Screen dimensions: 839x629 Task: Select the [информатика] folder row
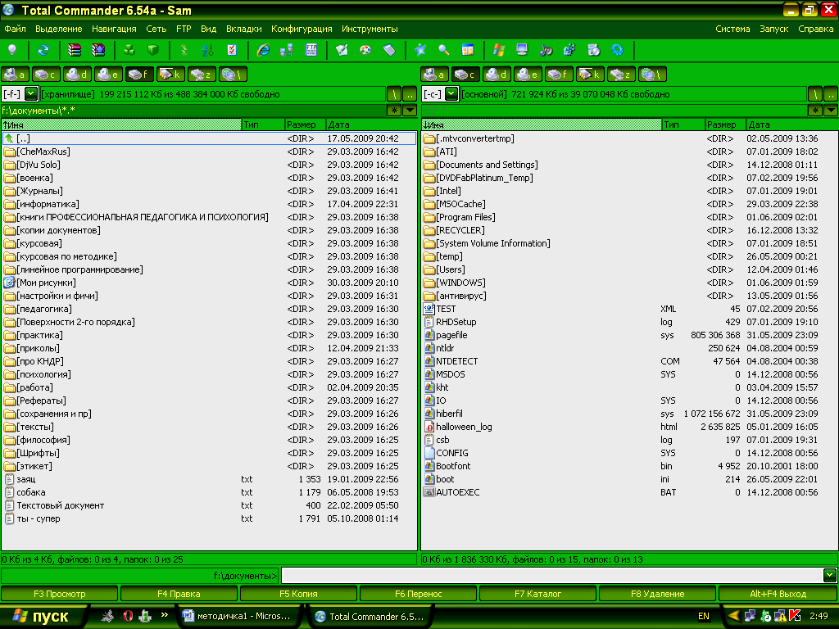coord(209,204)
